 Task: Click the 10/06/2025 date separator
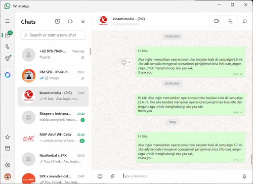click(172, 36)
